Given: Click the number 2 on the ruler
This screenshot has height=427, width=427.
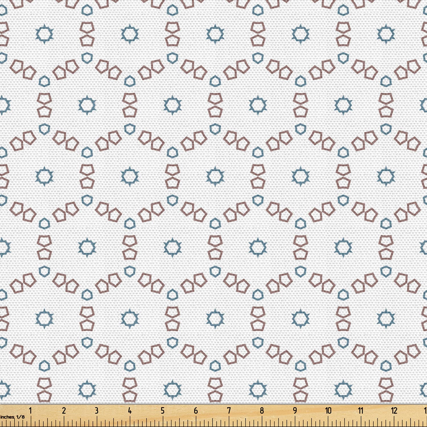Looking at the screenshot, I should tap(64, 410).
